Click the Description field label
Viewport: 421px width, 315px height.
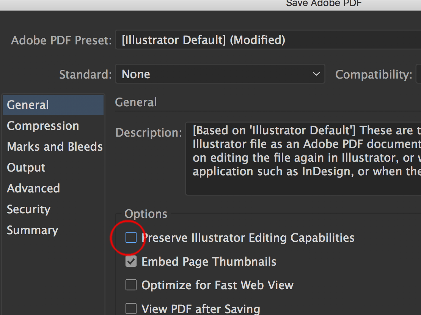point(149,133)
